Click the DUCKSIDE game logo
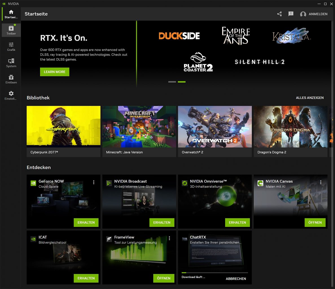Screen dimensions: 335x289 179,36
